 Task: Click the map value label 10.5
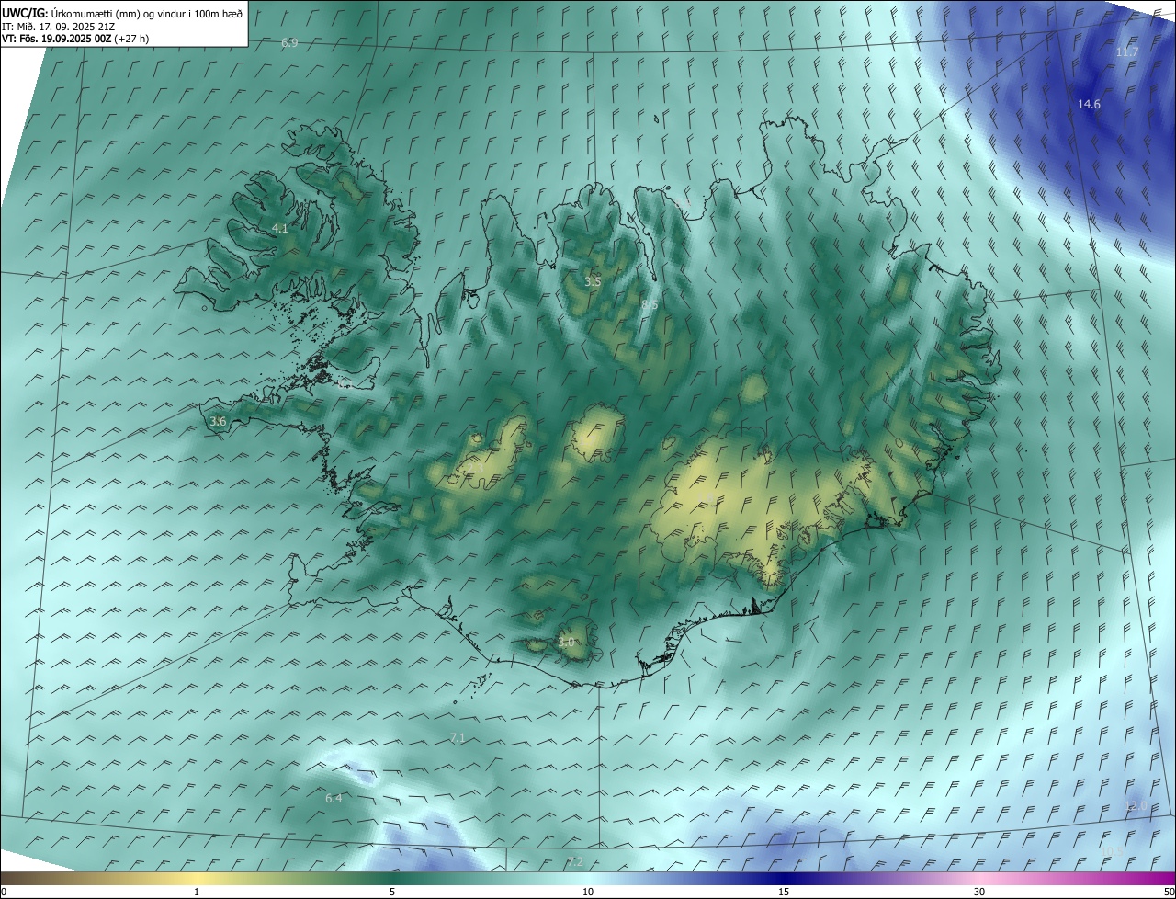pos(1112,852)
